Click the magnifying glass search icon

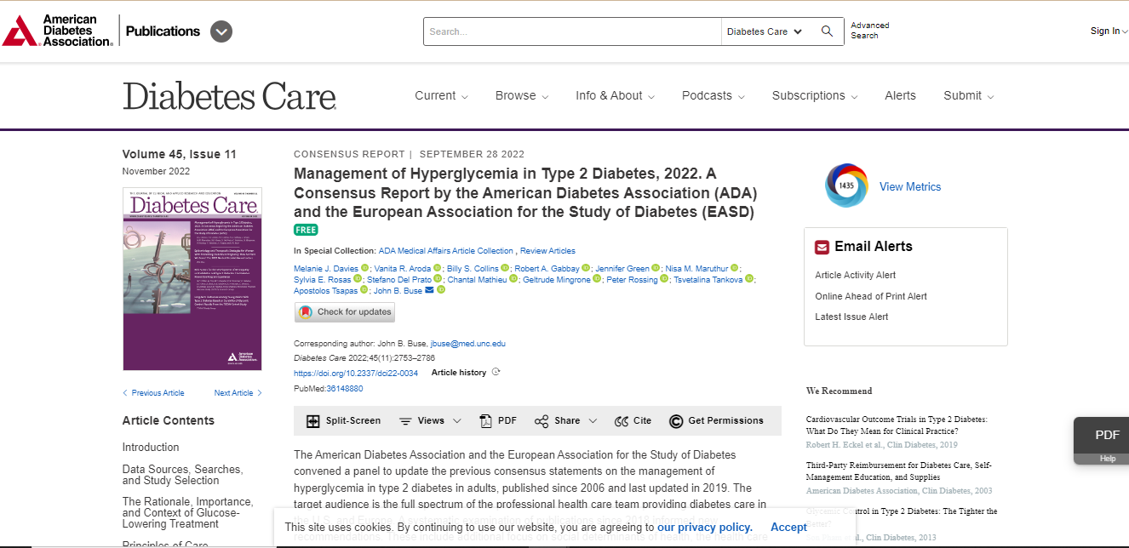click(826, 31)
